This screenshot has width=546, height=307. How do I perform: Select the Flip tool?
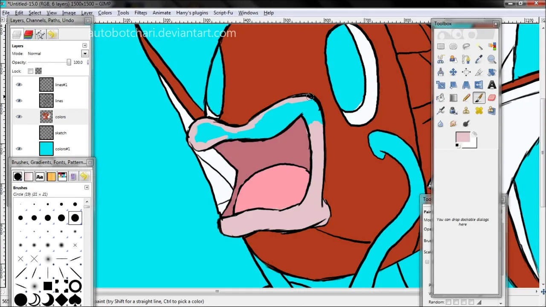[479, 85]
